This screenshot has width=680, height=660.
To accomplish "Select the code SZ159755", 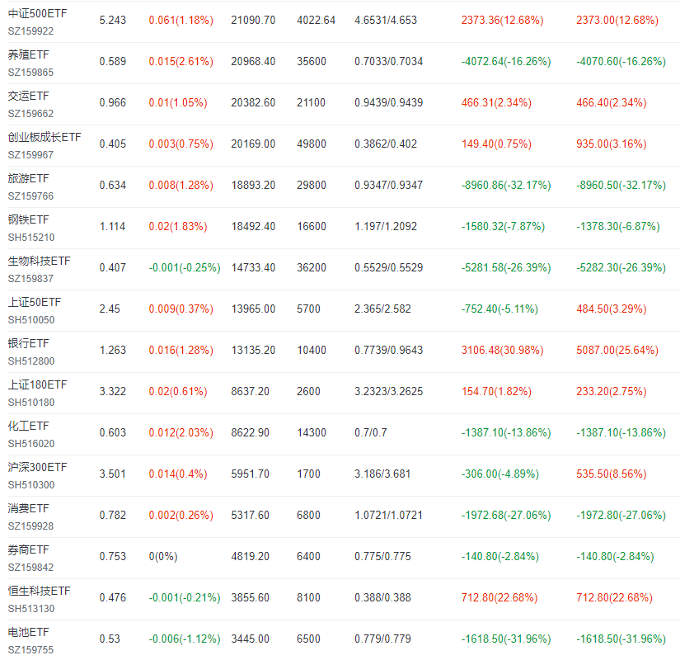I will click(x=30, y=650).
